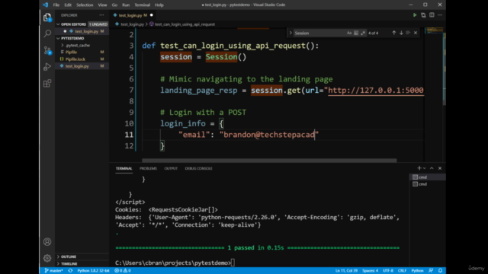Switch to the Problems panel tab
The width and height of the screenshot is (488, 274).
tap(148, 168)
